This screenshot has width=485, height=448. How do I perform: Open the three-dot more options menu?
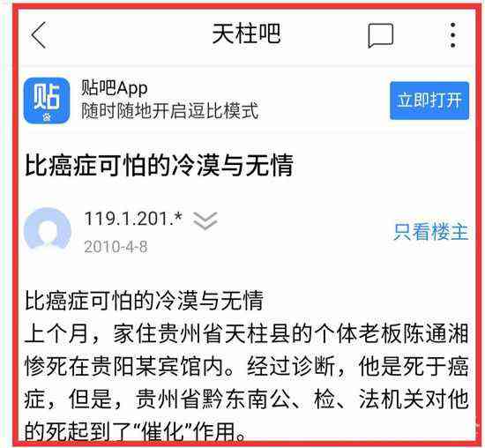tap(453, 35)
